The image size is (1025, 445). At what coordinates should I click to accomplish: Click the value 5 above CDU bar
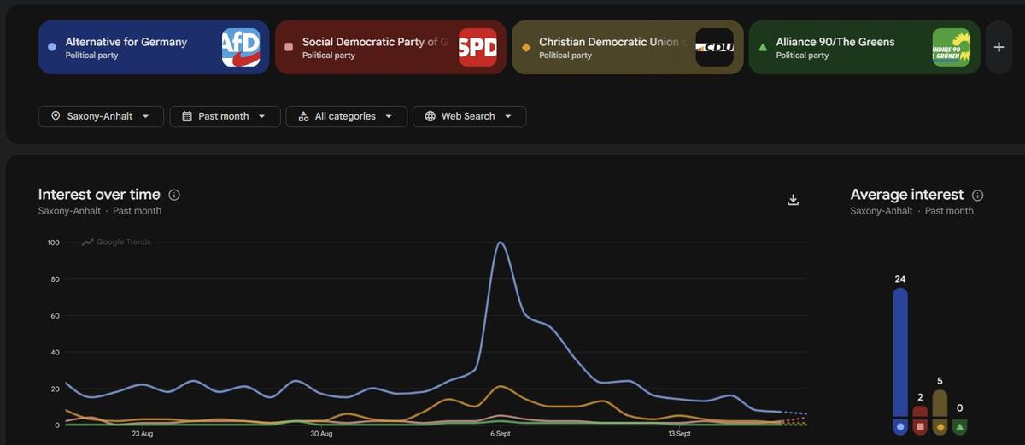click(x=940, y=381)
